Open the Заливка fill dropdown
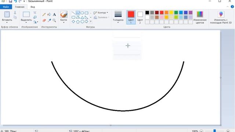 (101, 17)
